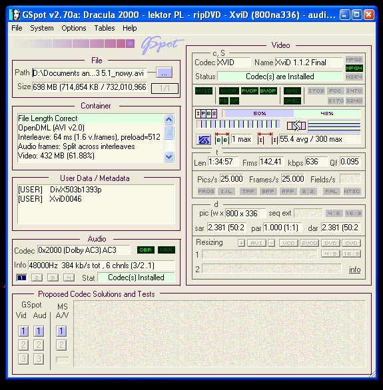Open the File menu
This screenshot has width=383, height=390.
tap(17, 28)
